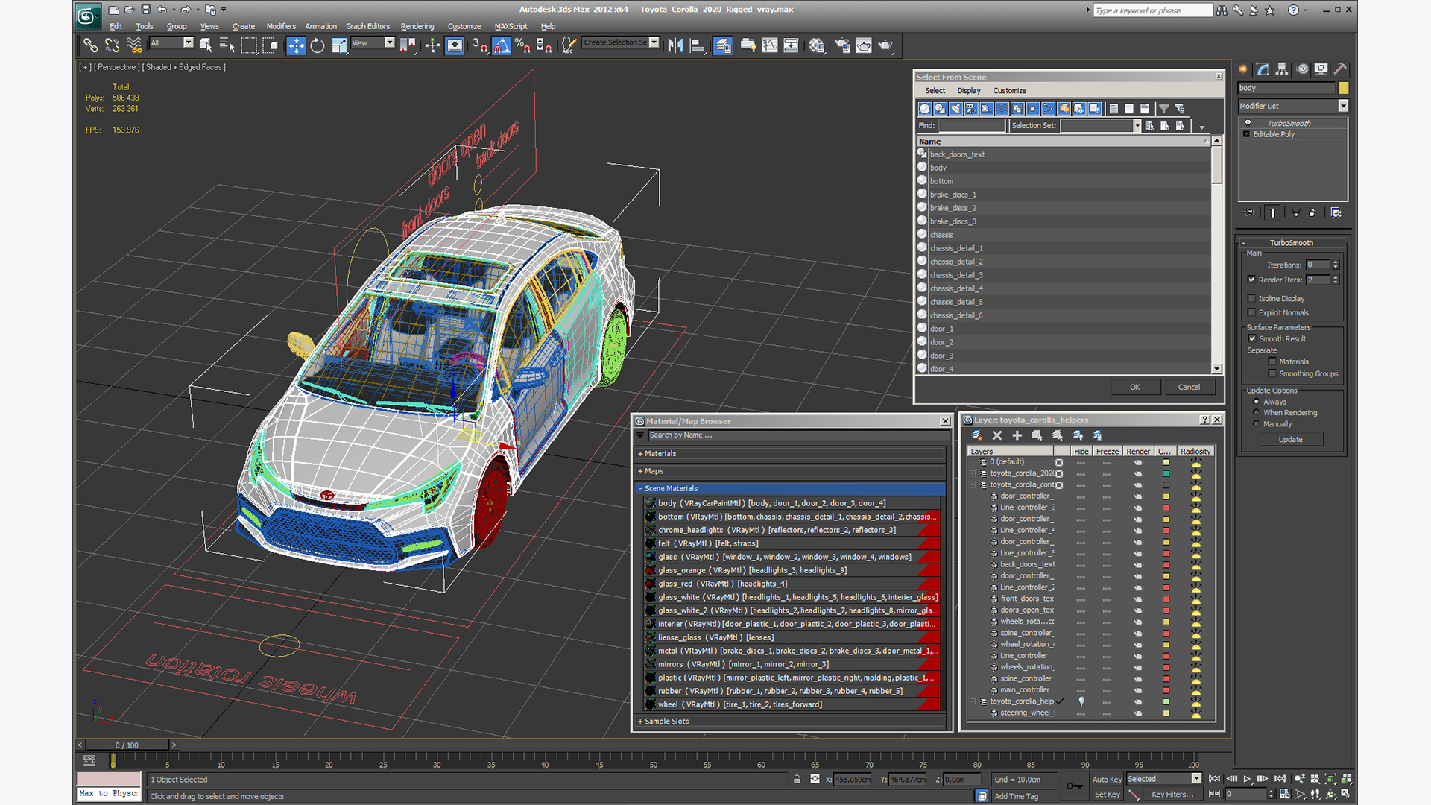This screenshot has height=805, width=1431.
Task: Enable the Isoline Display checkbox
Action: [x=1252, y=298]
